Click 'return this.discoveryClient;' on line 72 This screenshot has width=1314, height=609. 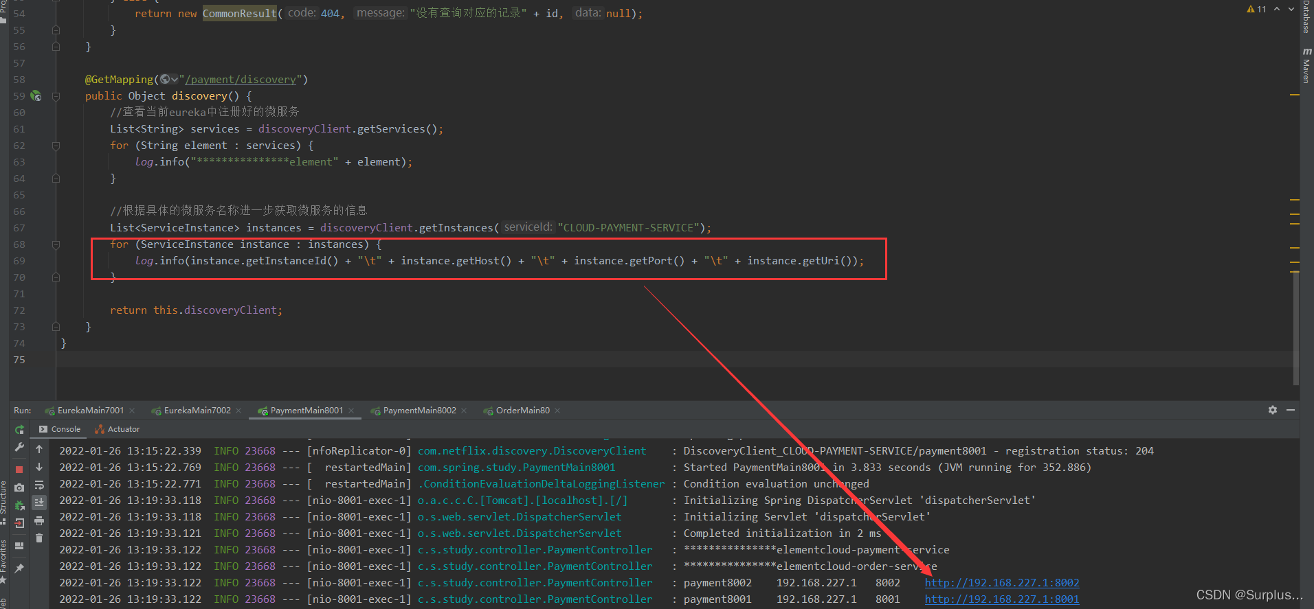[x=197, y=310]
